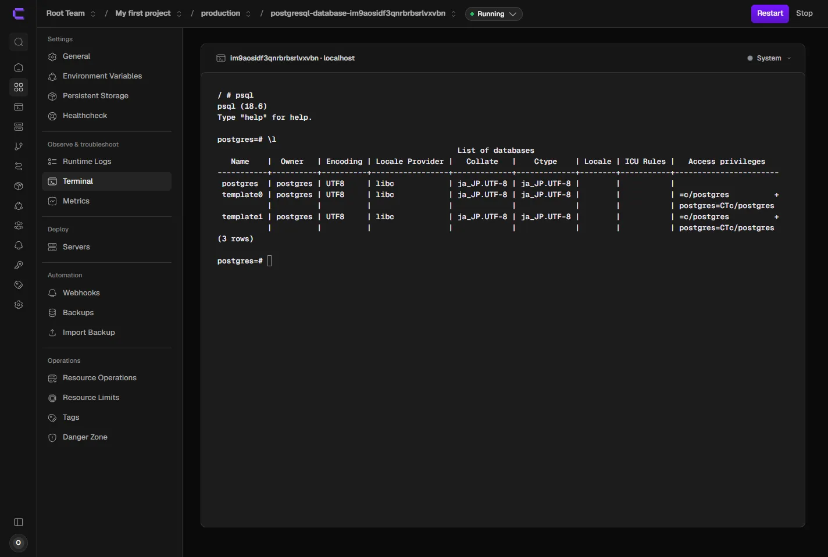Viewport: 828px width, 557px height.
Task: Click the Coolify logo icon
Action: pyautogui.click(x=19, y=13)
